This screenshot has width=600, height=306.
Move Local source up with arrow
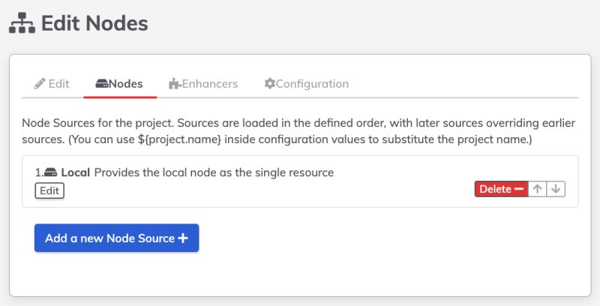538,189
